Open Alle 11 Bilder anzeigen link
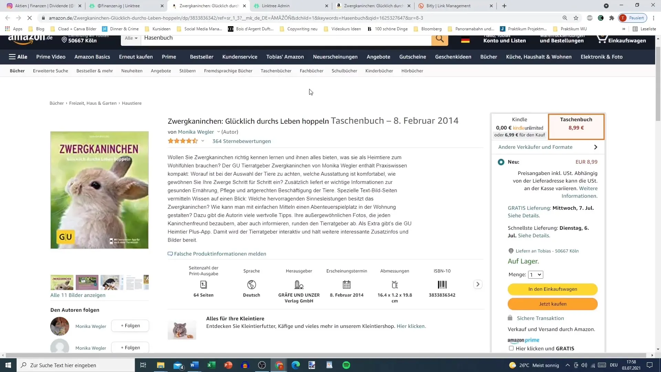This screenshot has width=661, height=372. point(78,295)
